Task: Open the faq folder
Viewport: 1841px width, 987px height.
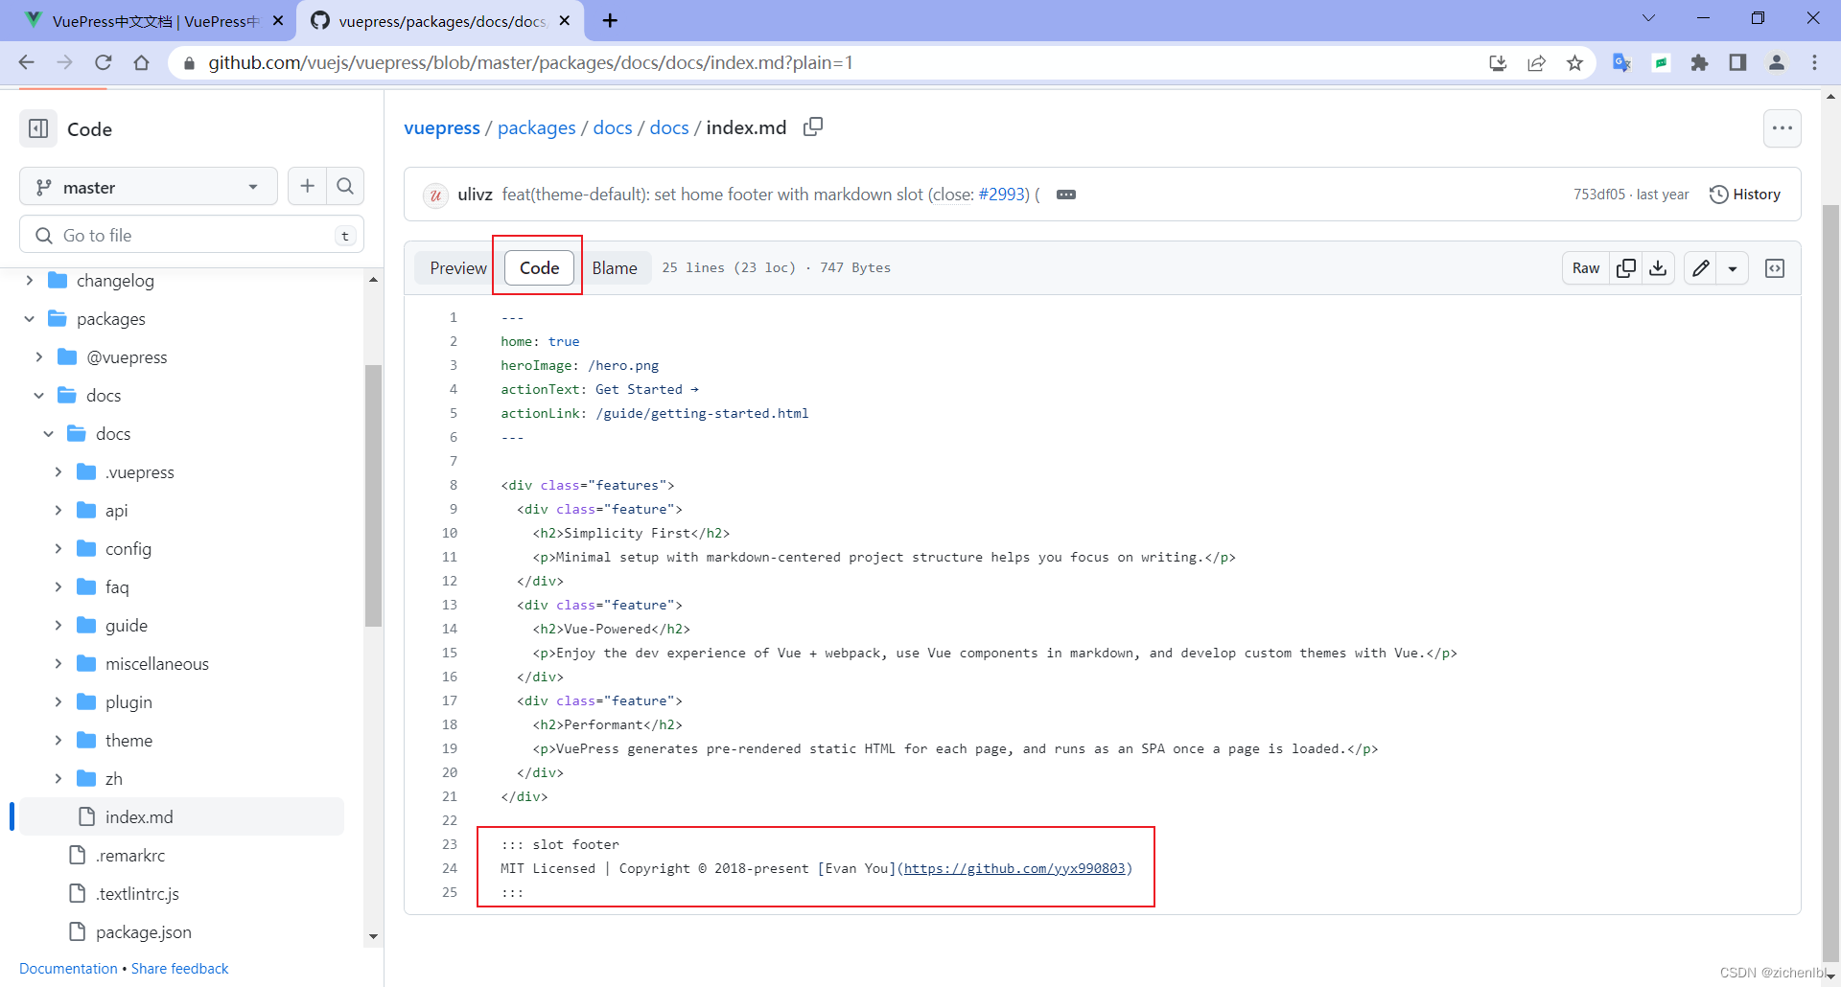Action: point(117,586)
